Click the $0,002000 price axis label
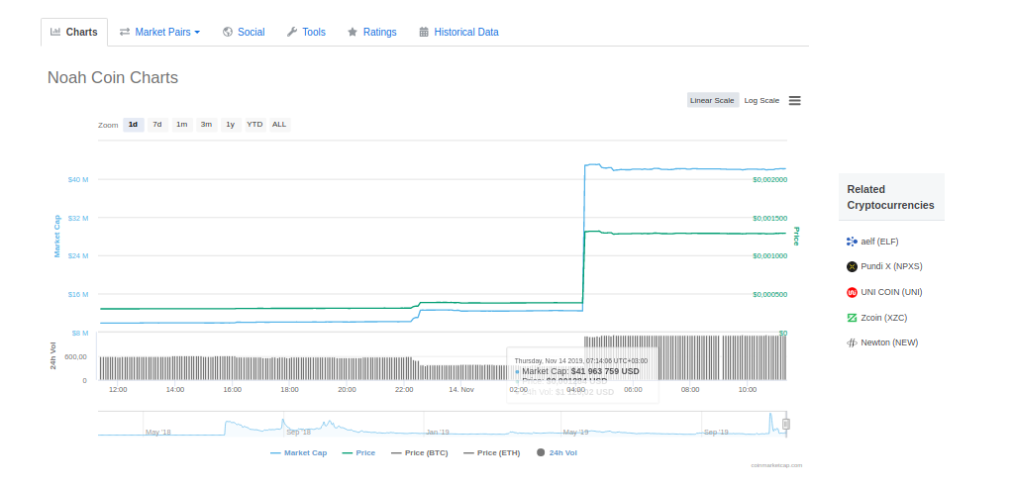Image resolution: width=1014 pixels, height=488 pixels. (769, 180)
